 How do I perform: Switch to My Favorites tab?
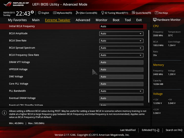[17, 20]
